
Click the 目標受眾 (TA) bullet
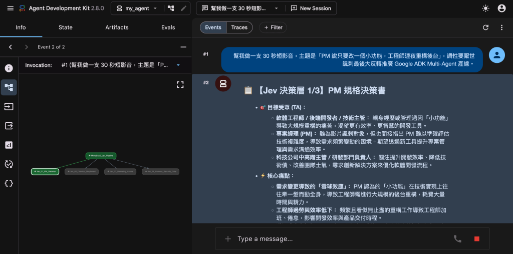tap(283, 107)
